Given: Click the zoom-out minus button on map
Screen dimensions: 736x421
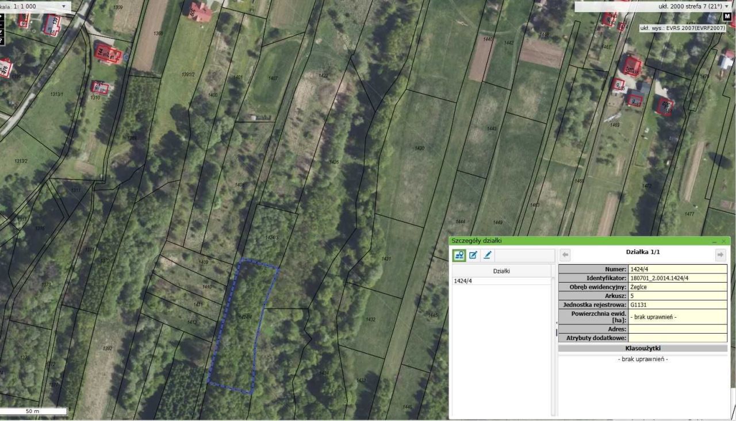Looking at the screenshot, I should (x=2, y=25).
